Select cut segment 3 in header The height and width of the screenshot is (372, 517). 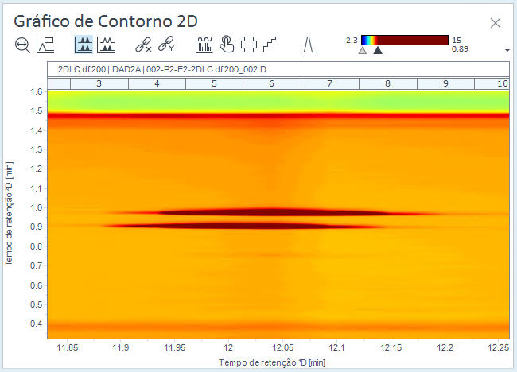[99, 83]
